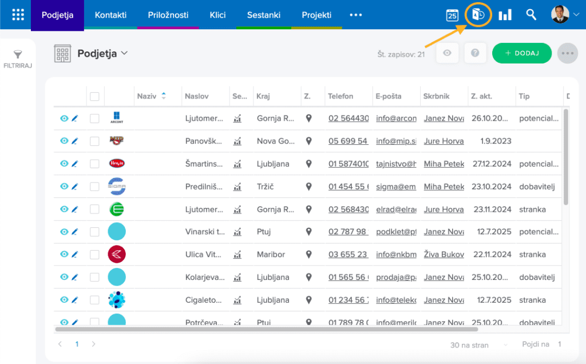Toggle the select-all checkbox in header
Screen dimensions: 586x364
click(94, 96)
